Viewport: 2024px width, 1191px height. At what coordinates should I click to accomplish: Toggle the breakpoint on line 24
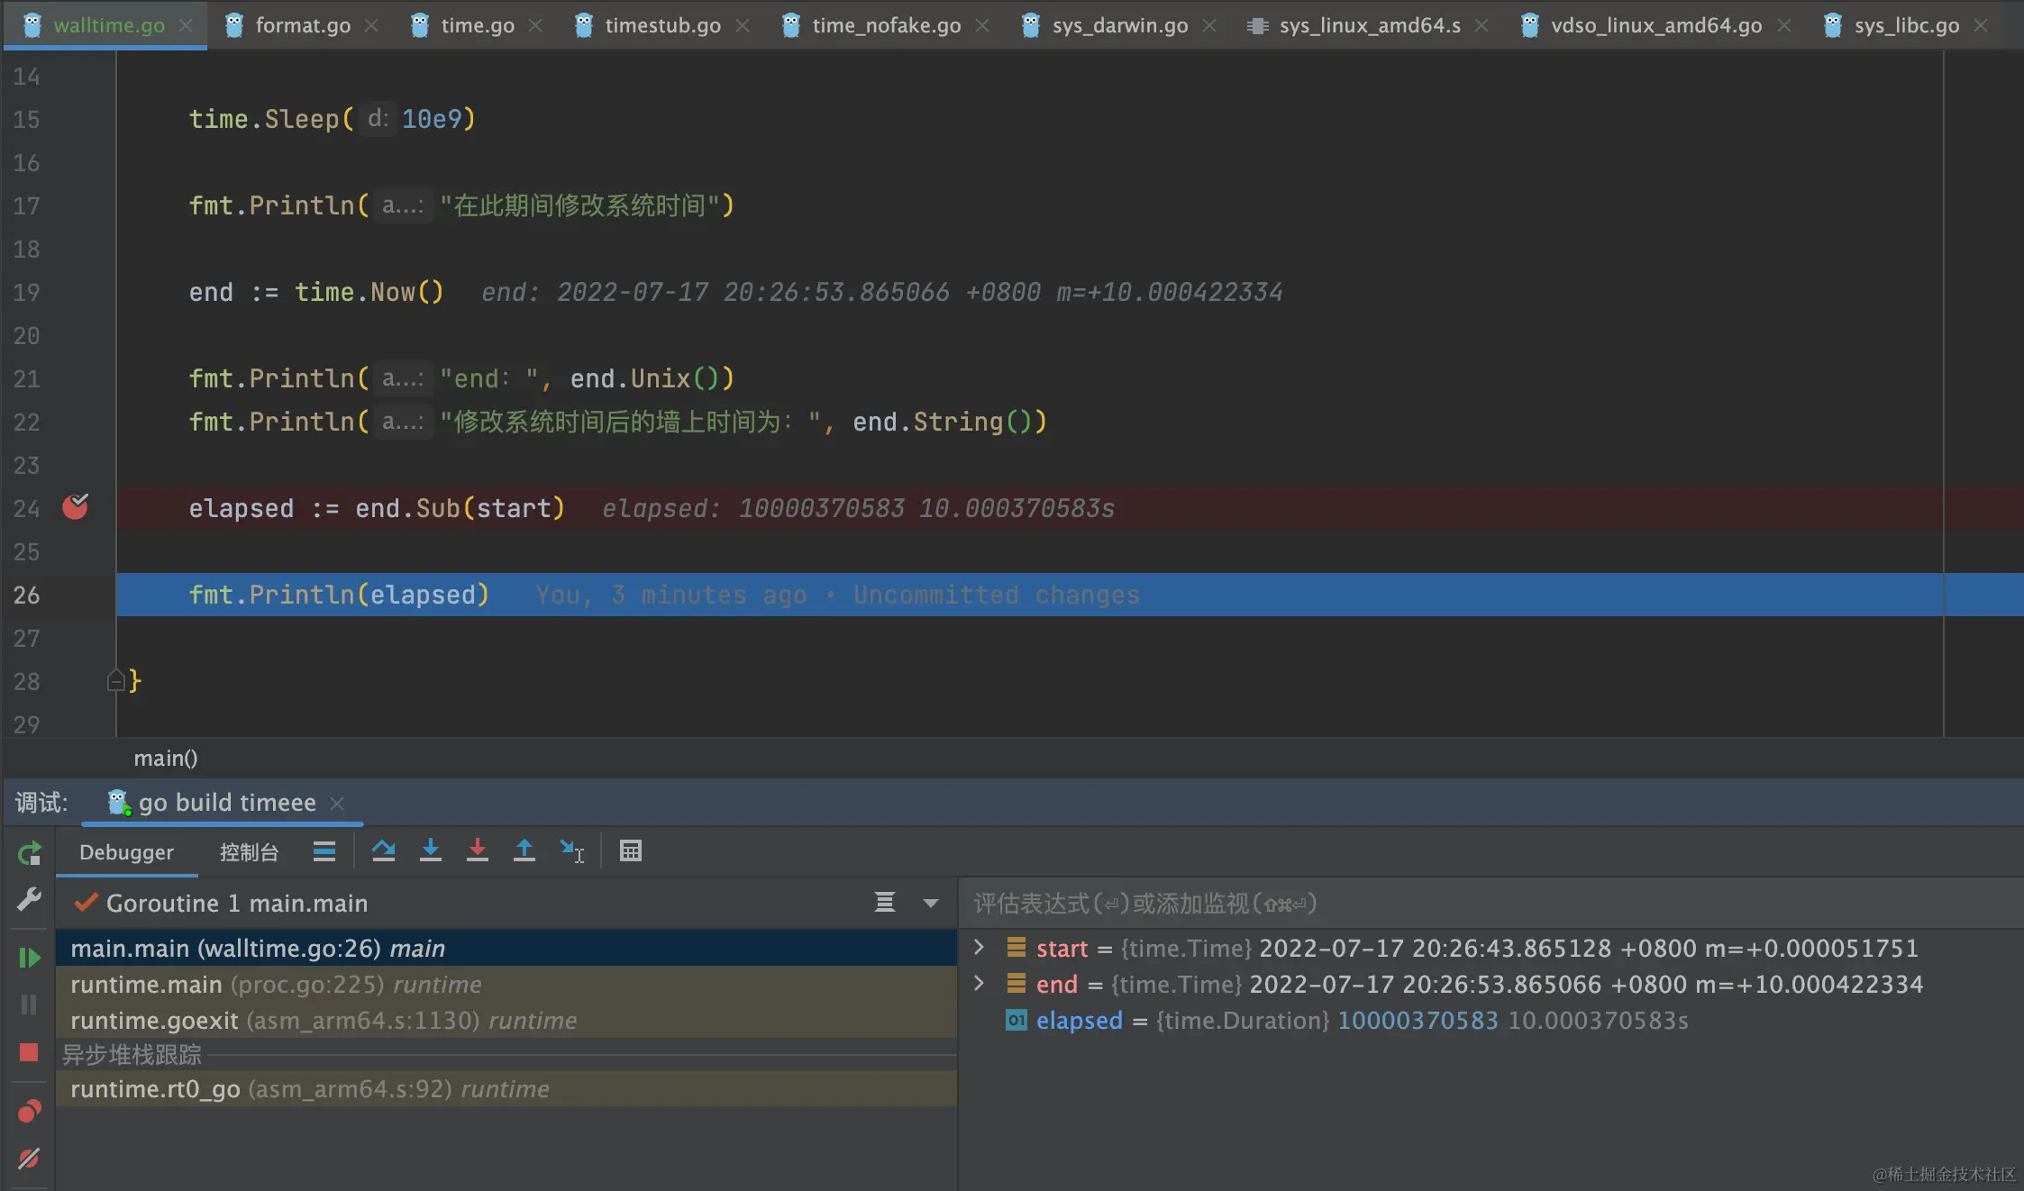76,507
